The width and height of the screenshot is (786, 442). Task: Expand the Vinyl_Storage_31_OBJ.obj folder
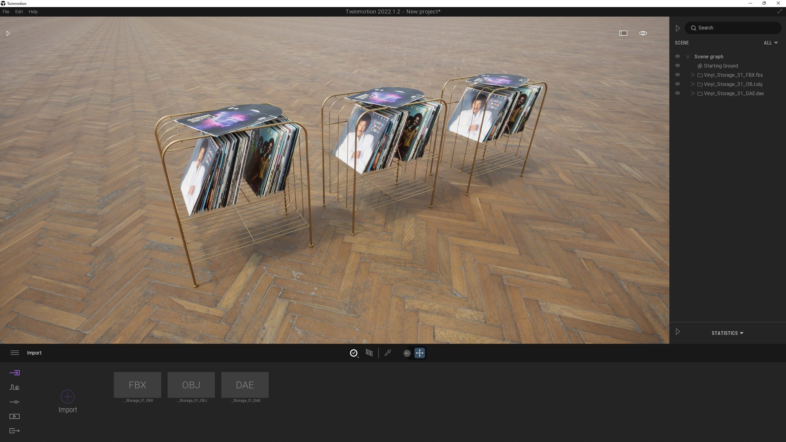coord(693,84)
